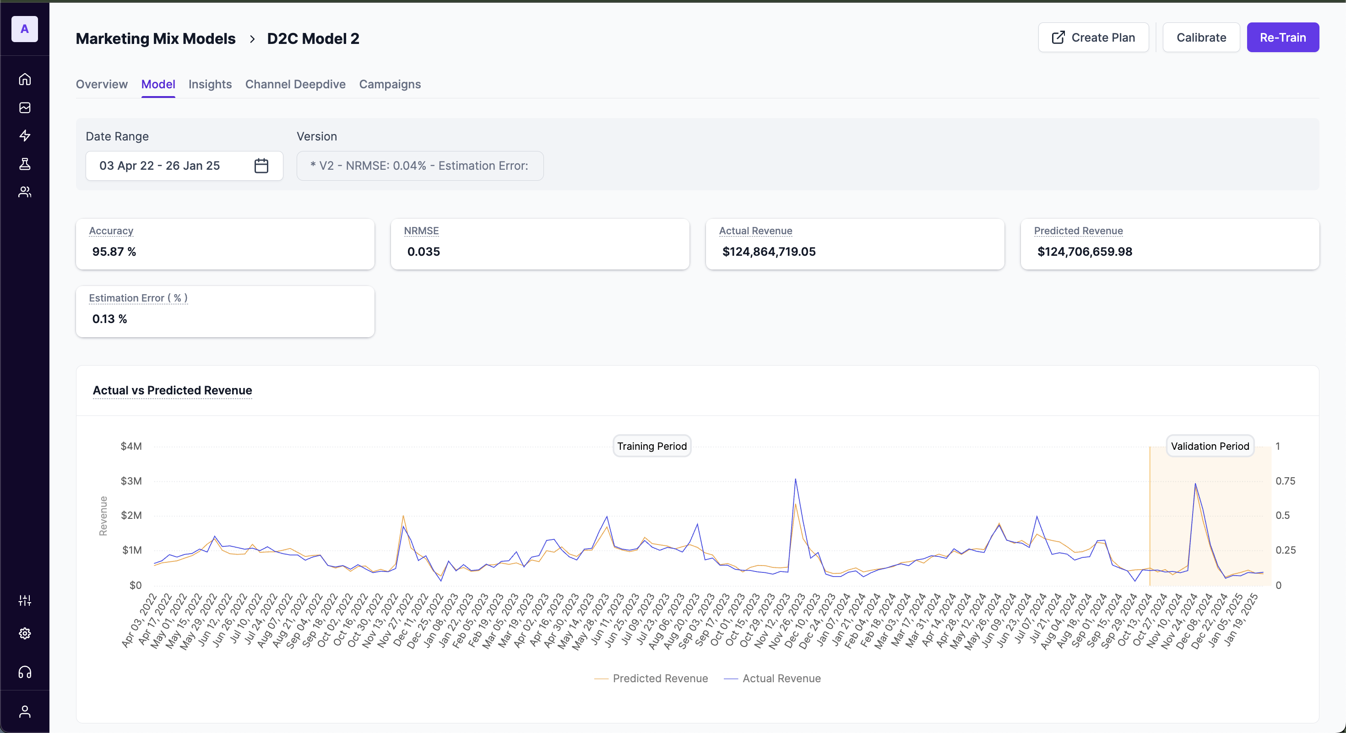Click the Validation Period chart label
Viewport: 1346px width, 733px height.
pyautogui.click(x=1209, y=447)
